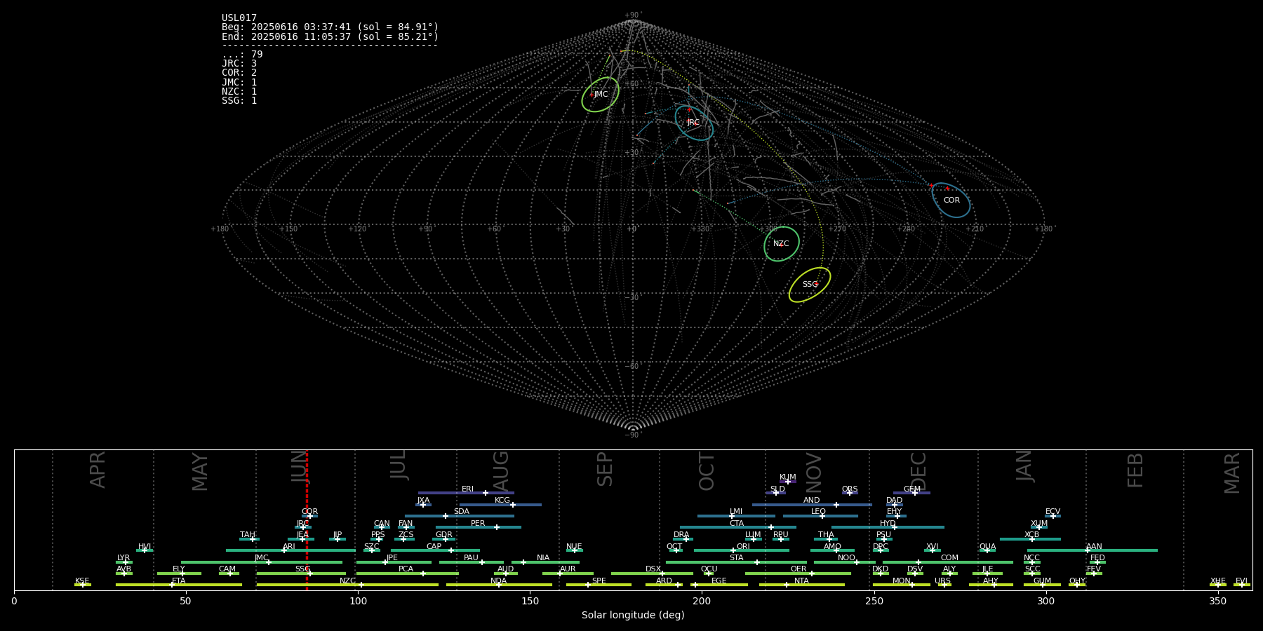Click the PER shower bar on the timeline
The image size is (1263, 631).
[479, 527]
